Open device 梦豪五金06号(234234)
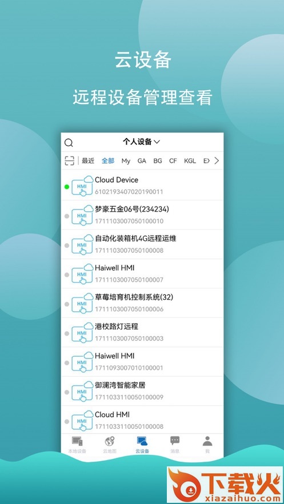284x504 pixels. pyautogui.click(x=132, y=209)
